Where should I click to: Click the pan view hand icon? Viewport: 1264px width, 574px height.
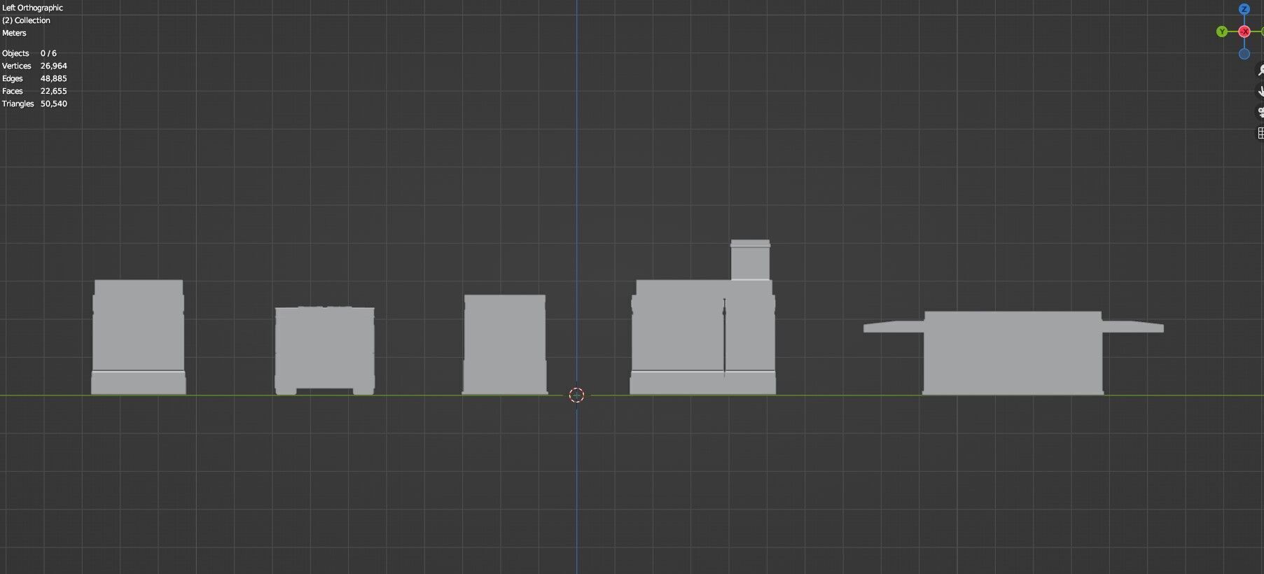1260,91
